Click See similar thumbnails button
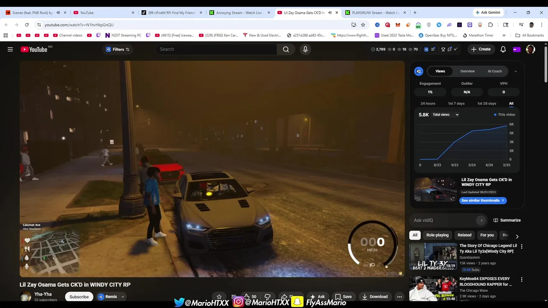Image resolution: width=548 pixels, height=308 pixels. [483, 200]
